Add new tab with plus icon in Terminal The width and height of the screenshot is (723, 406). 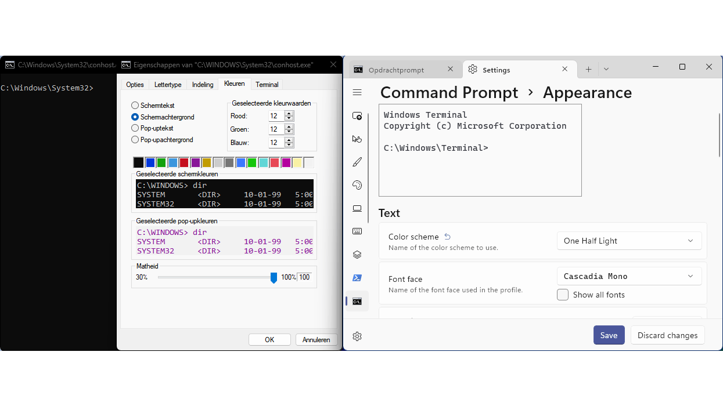click(588, 69)
